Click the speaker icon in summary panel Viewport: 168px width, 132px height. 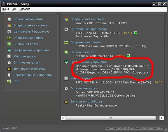pyautogui.click(x=66, y=102)
